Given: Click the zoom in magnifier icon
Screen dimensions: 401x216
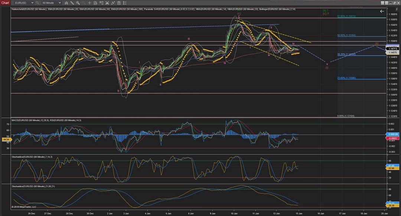Looking at the screenshot, I should click(x=78, y=3).
